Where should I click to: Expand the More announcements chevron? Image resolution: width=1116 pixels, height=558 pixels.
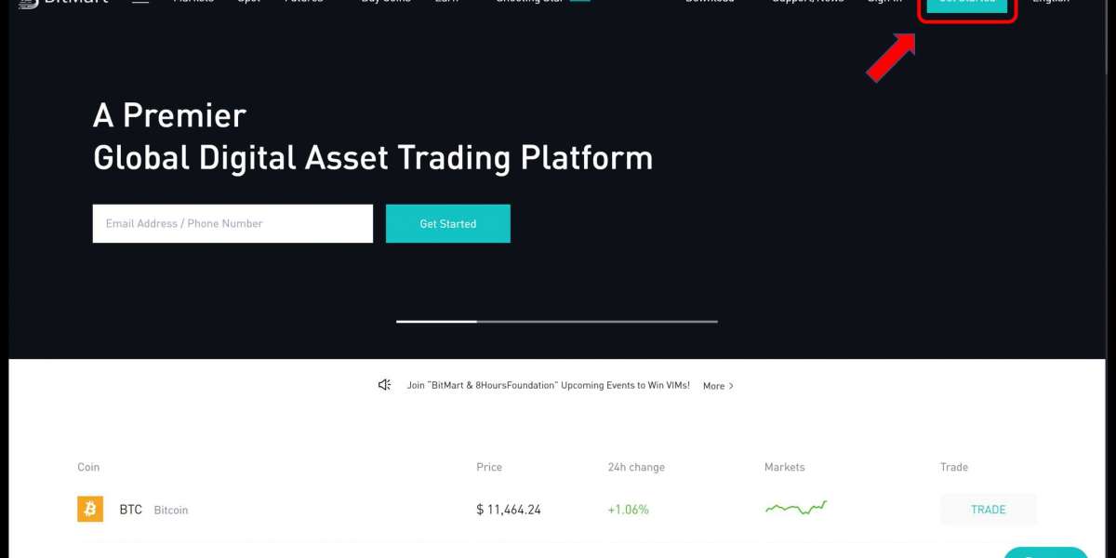tap(718, 385)
